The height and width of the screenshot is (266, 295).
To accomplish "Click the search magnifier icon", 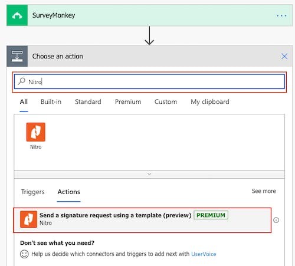I will tap(22, 81).
